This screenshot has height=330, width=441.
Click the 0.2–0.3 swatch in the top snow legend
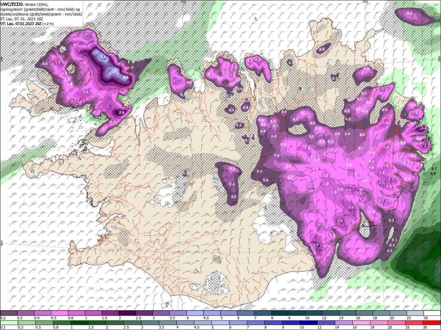click(9, 313)
